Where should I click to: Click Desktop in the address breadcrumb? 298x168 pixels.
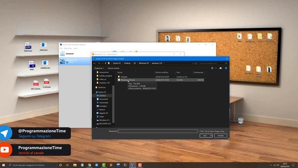tap(127, 63)
